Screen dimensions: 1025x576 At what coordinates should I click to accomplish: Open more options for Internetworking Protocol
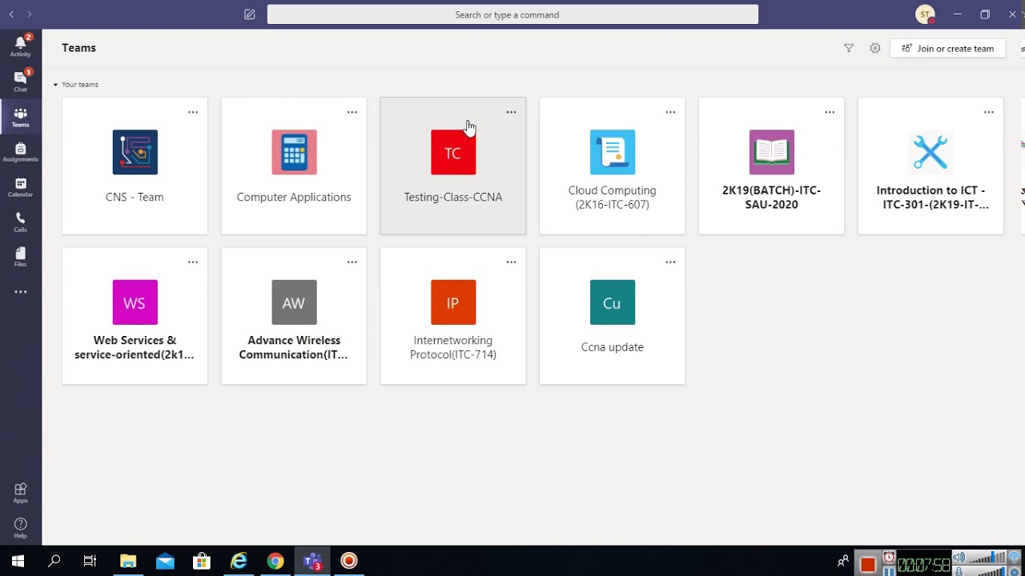point(511,262)
